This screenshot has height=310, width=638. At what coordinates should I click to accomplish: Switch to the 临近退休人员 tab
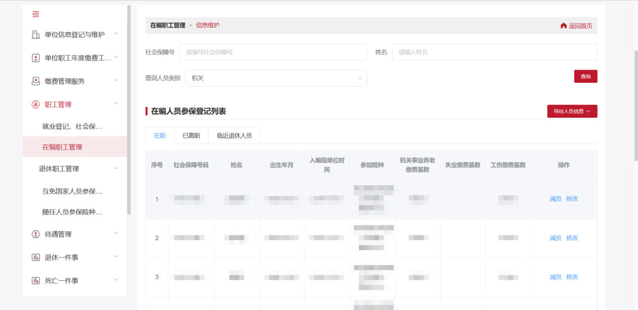(x=234, y=135)
